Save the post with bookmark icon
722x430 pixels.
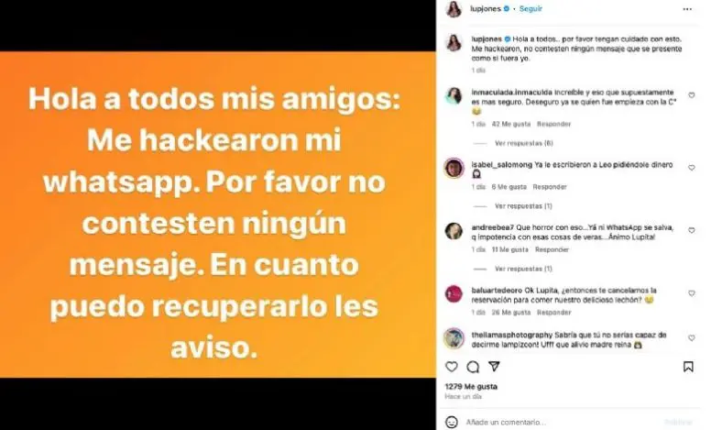click(688, 367)
